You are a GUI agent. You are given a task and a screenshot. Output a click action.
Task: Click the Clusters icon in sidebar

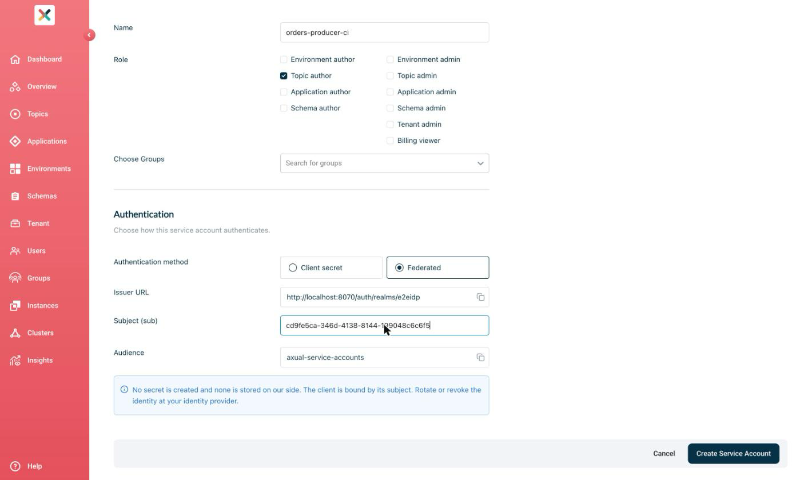pyautogui.click(x=15, y=333)
